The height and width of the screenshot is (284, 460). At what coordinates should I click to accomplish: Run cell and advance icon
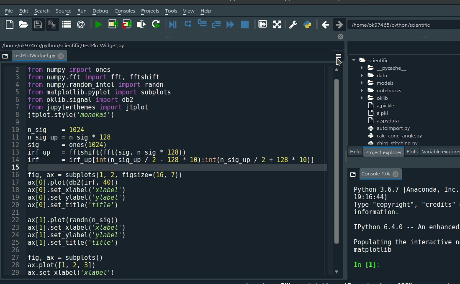coord(127,24)
